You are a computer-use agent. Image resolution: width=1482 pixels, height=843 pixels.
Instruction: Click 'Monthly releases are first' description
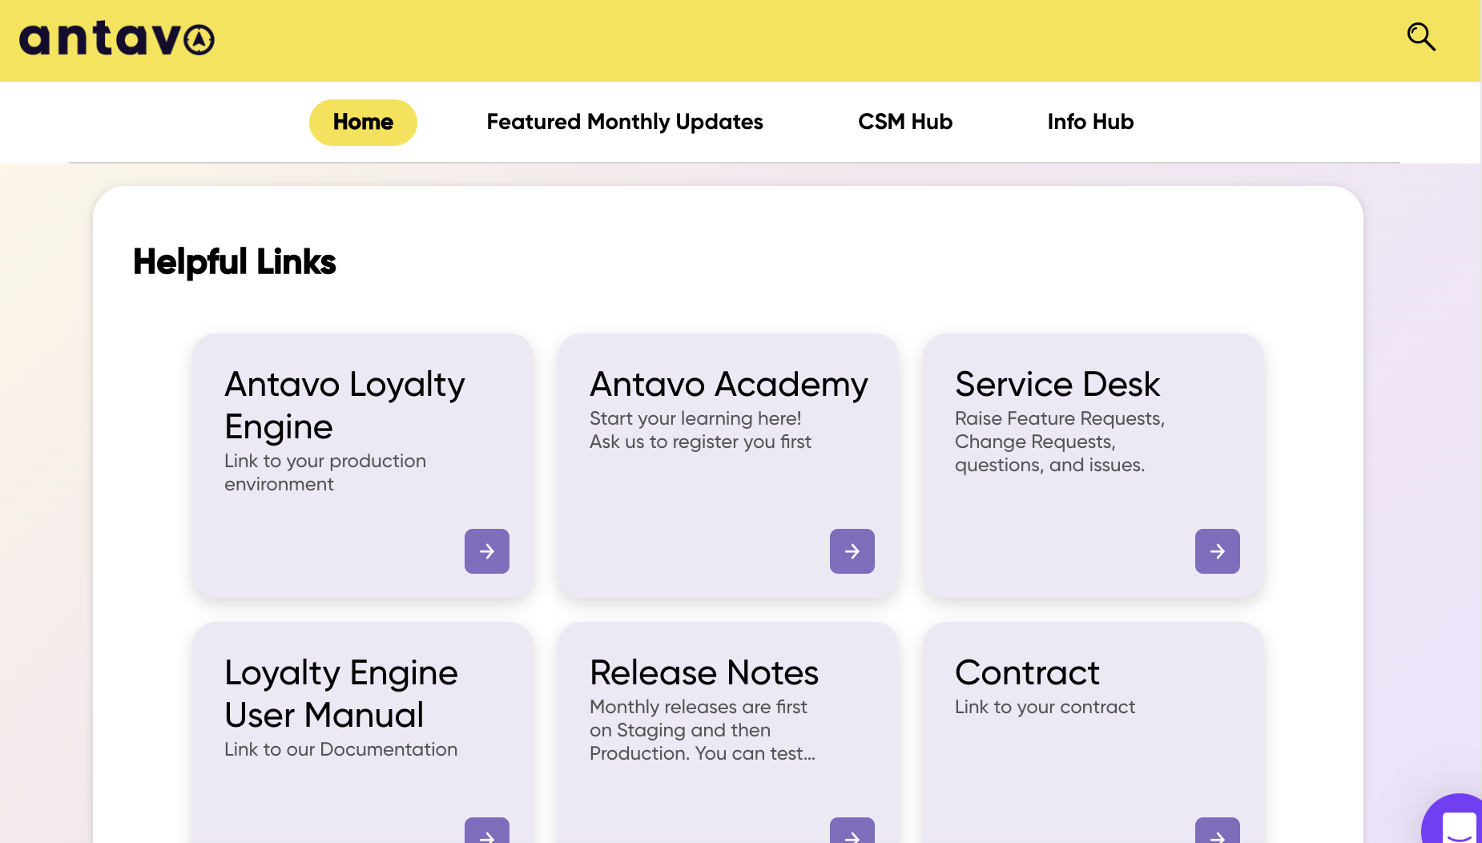tap(703, 730)
